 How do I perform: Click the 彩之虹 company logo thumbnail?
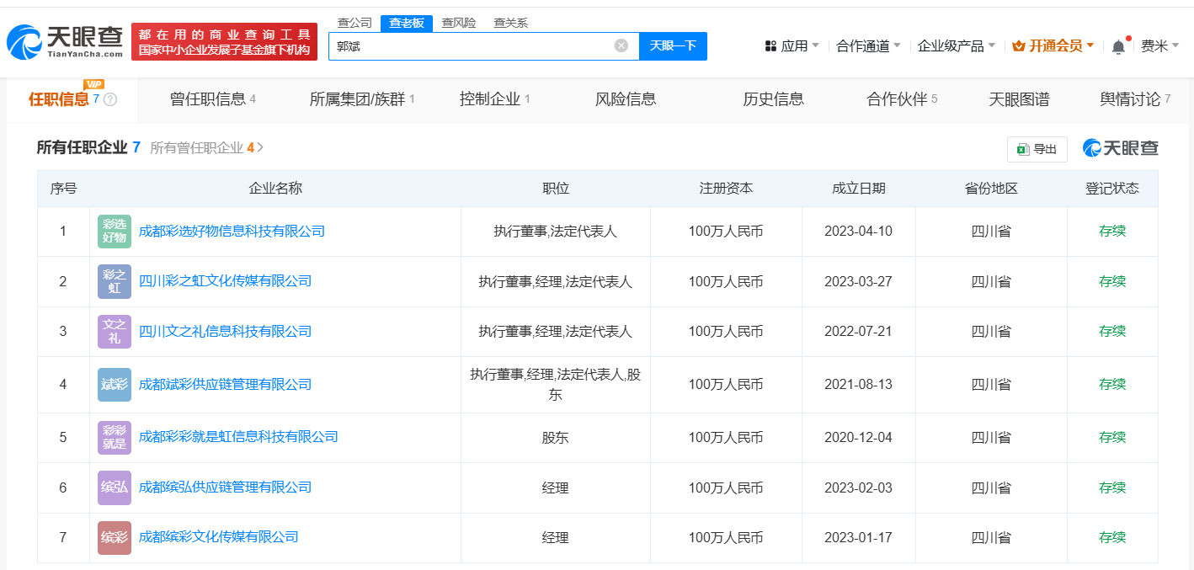115,281
